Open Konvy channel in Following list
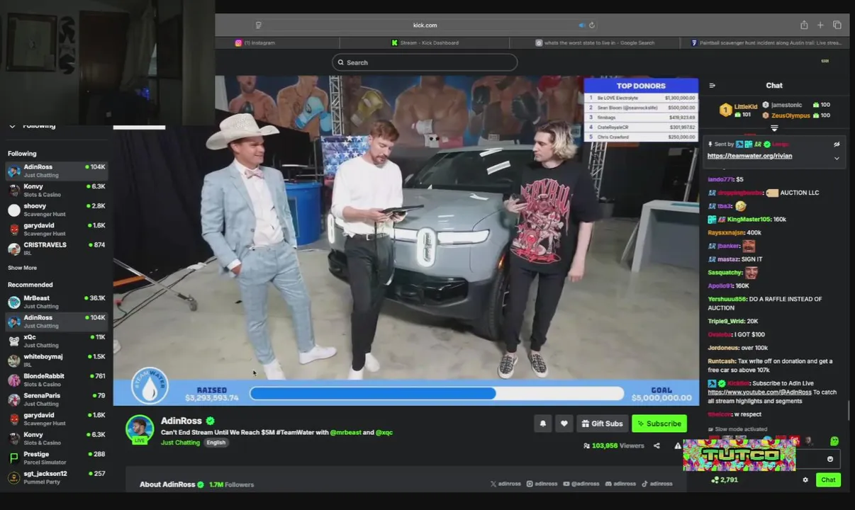This screenshot has width=855, height=510. click(x=57, y=190)
